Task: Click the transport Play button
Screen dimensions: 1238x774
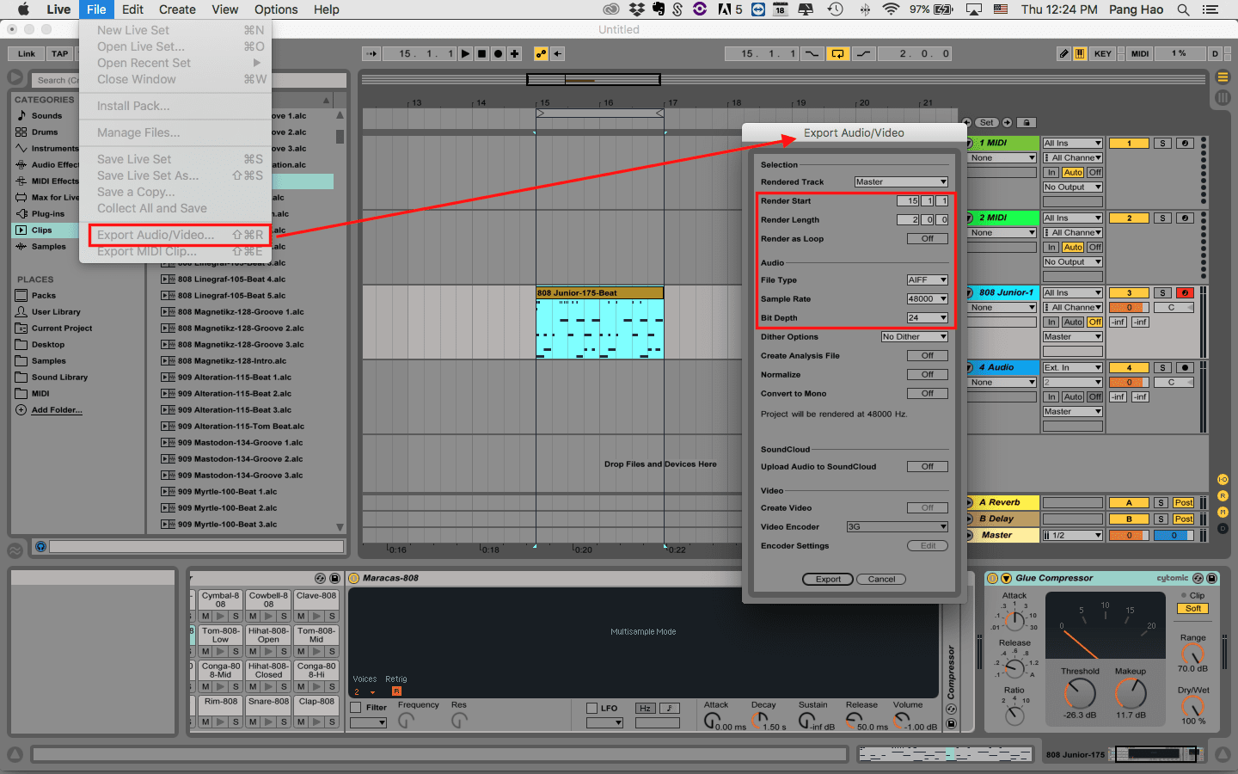Action: pos(465,53)
